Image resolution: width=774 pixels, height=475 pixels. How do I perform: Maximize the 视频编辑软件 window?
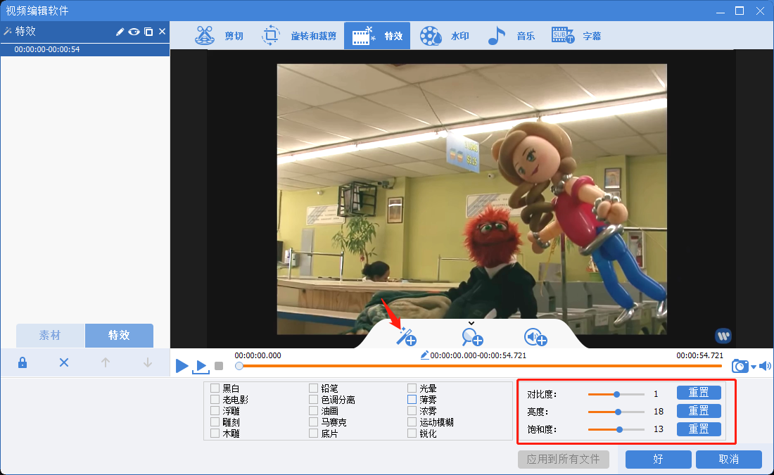[x=740, y=11]
